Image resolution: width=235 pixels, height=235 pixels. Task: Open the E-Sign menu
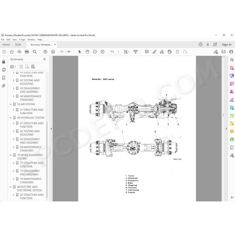(x=22, y=40)
